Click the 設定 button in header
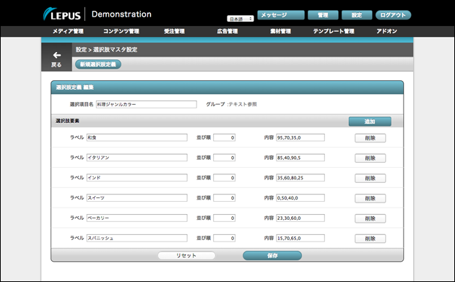The width and height of the screenshot is (455, 282). pos(357,15)
